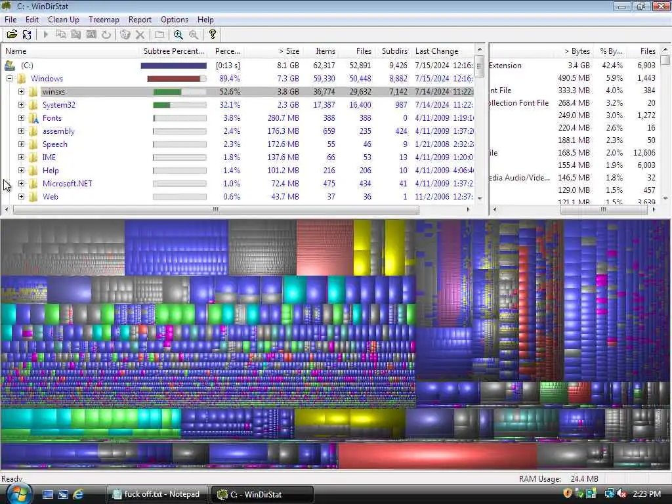Click the 89.4% Windows percentage cell
Viewport: 672px width, 504px height.
[x=229, y=79]
